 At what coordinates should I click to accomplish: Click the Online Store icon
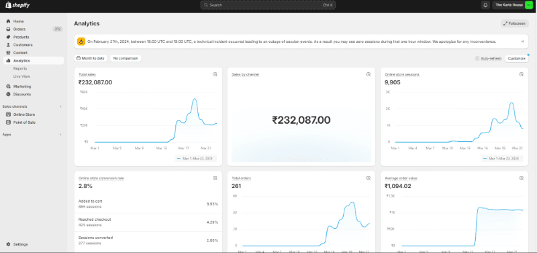coord(8,114)
